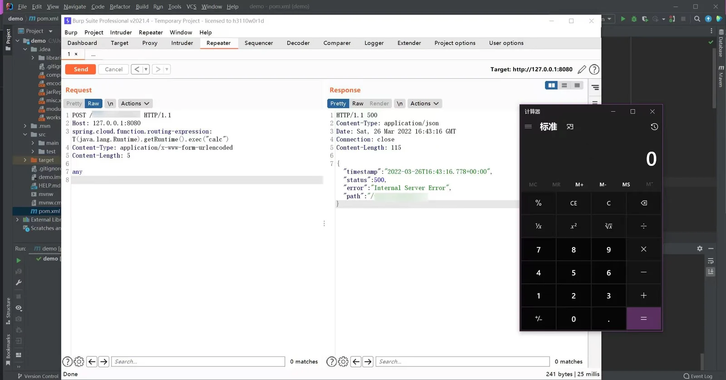
Task: Click calculator M+ memory button
Action: 579,184
